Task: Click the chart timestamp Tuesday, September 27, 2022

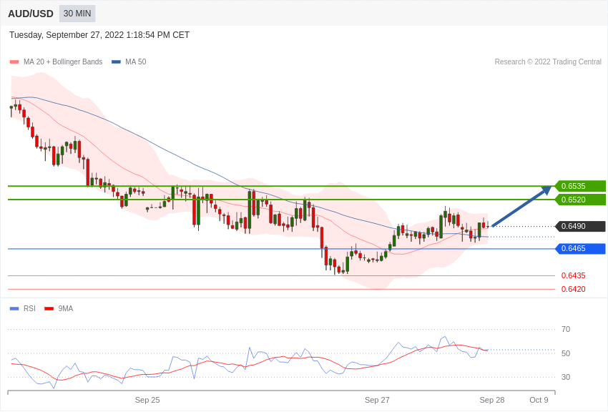Action: 99,35
